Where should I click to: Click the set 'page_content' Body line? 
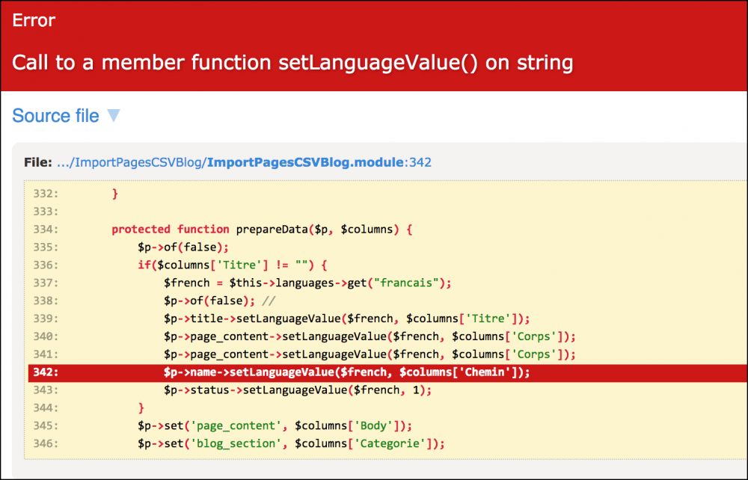pyautogui.click(x=275, y=426)
